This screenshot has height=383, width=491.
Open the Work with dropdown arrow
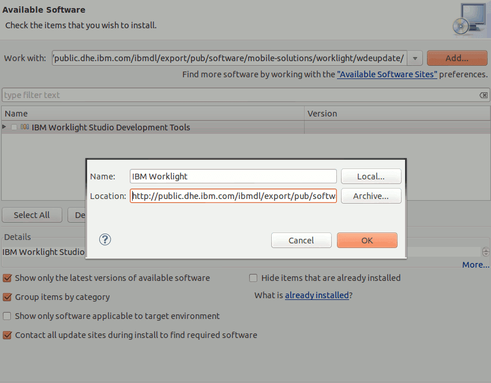click(x=415, y=58)
